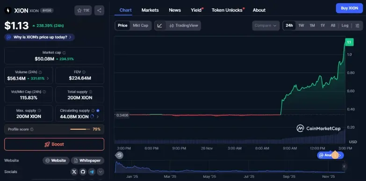Viewport: 366px width, 181px height.
Task: Click the #496 rank badge
Action: point(47,10)
